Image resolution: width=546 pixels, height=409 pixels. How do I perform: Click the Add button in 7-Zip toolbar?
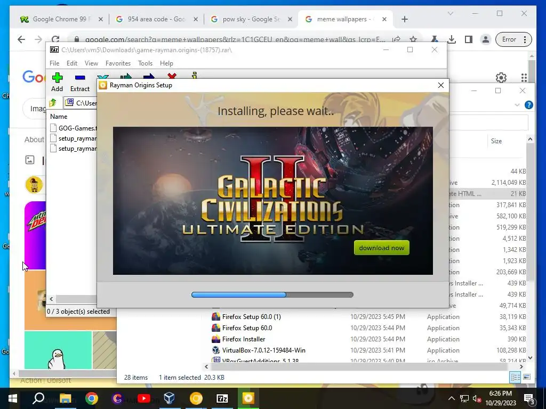pyautogui.click(x=57, y=82)
